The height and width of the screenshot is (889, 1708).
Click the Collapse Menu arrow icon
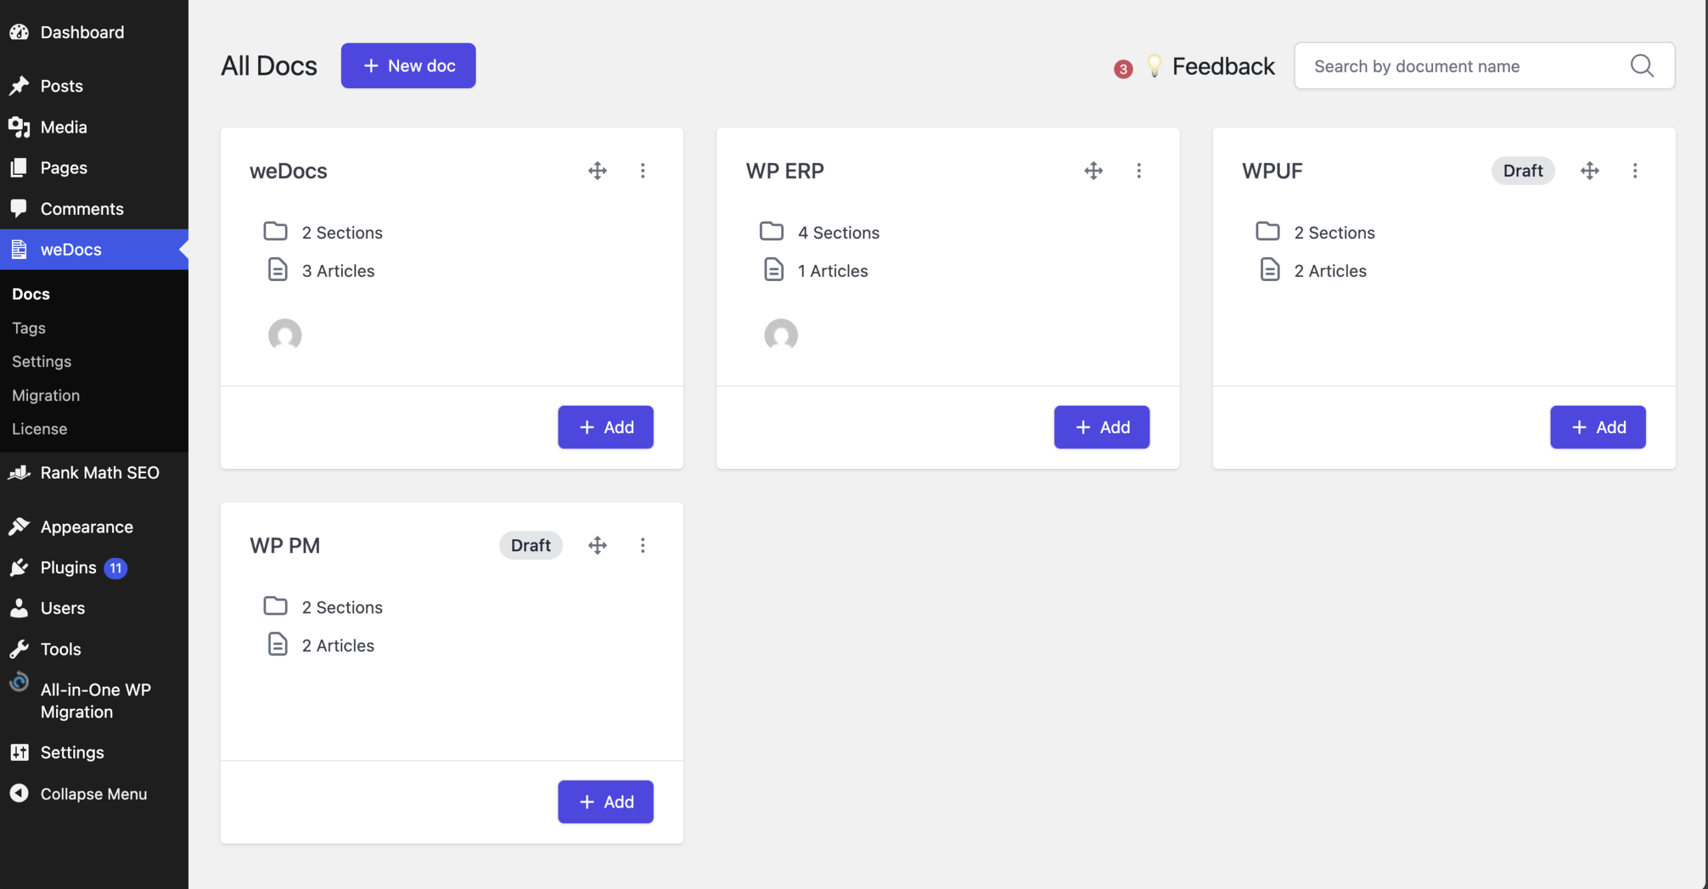19,794
